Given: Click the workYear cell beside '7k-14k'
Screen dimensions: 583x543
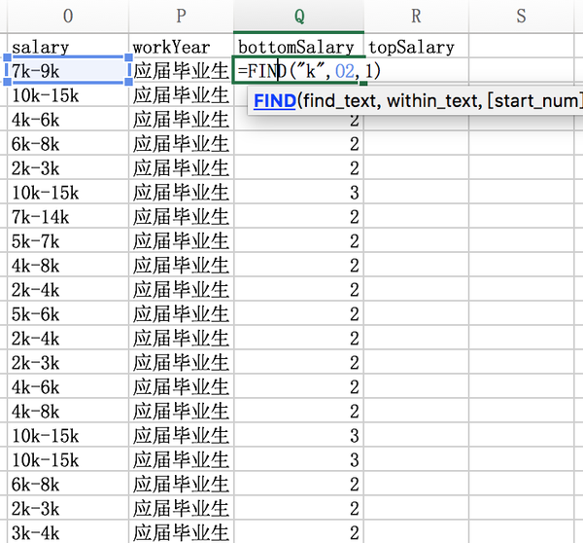Looking at the screenshot, I should 181,216.
